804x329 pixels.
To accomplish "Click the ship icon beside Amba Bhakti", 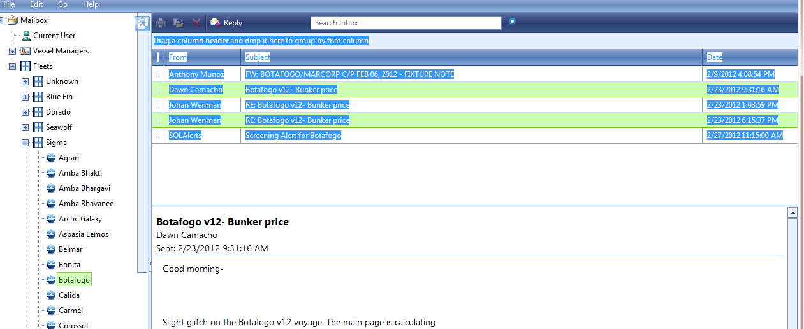I will click(x=51, y=173).
